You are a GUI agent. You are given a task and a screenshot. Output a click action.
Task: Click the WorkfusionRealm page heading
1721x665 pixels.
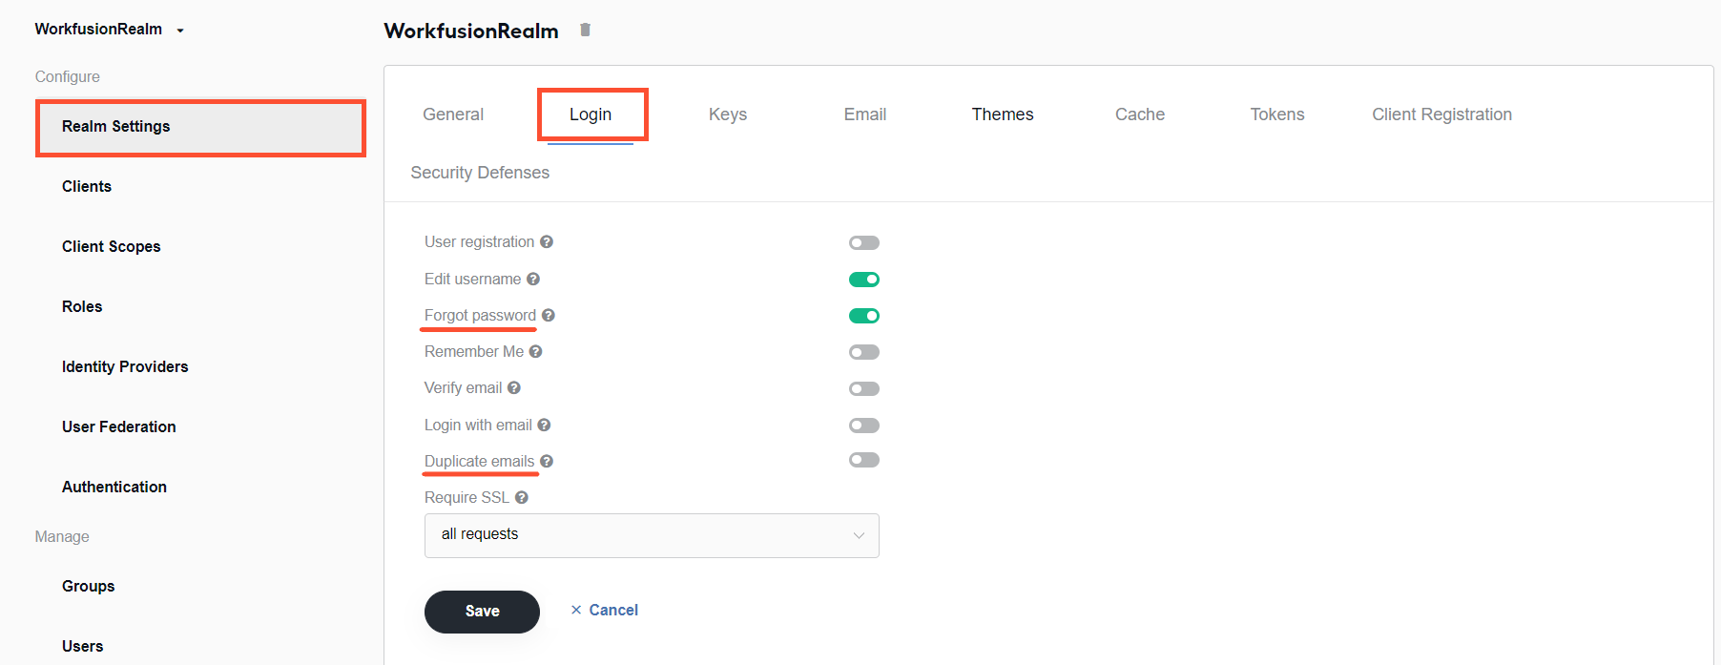click(471, 31)
